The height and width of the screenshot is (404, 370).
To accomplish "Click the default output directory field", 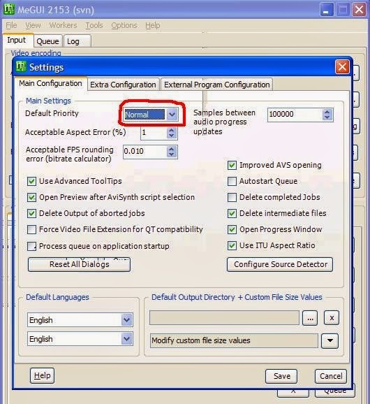I will tap(224, 318).
